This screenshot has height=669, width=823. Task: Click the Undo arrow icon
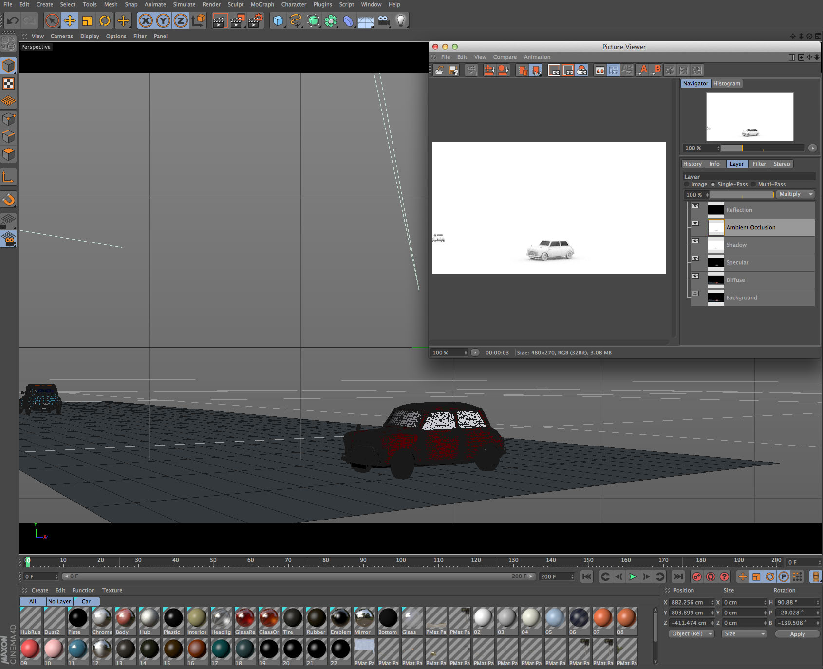click(13, 20)
